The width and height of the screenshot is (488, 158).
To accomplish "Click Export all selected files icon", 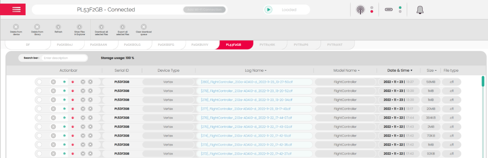I will click(x=122, y=27).
